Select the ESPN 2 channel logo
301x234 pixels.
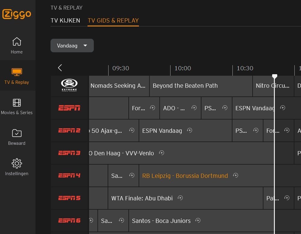(x=69, y=130)
